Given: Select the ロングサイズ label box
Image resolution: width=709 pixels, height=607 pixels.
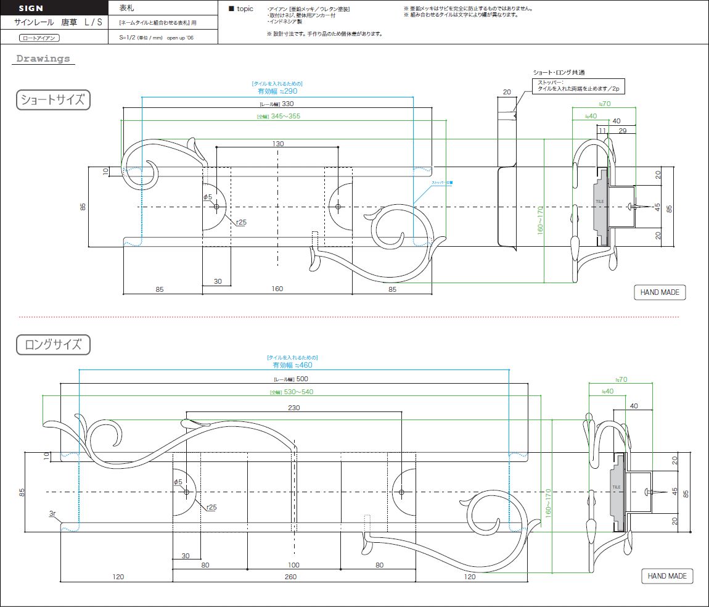Looking at the screenshot, I should pos(53,345).
